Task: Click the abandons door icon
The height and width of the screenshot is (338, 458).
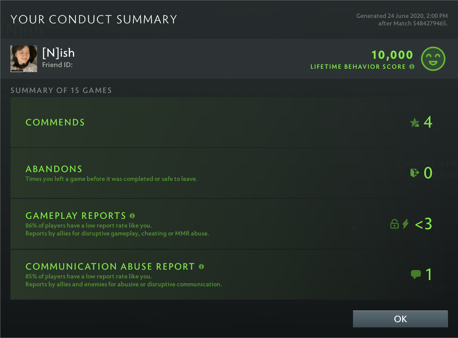Action: tap(414, 173)
